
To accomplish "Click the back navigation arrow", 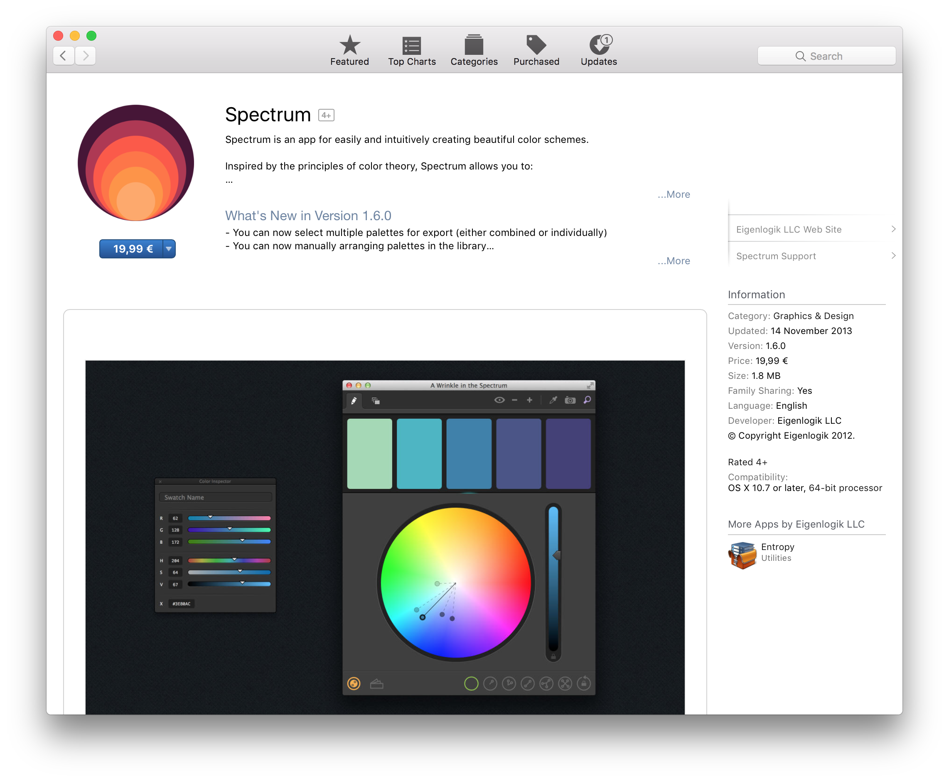I will tap(64, 56).
